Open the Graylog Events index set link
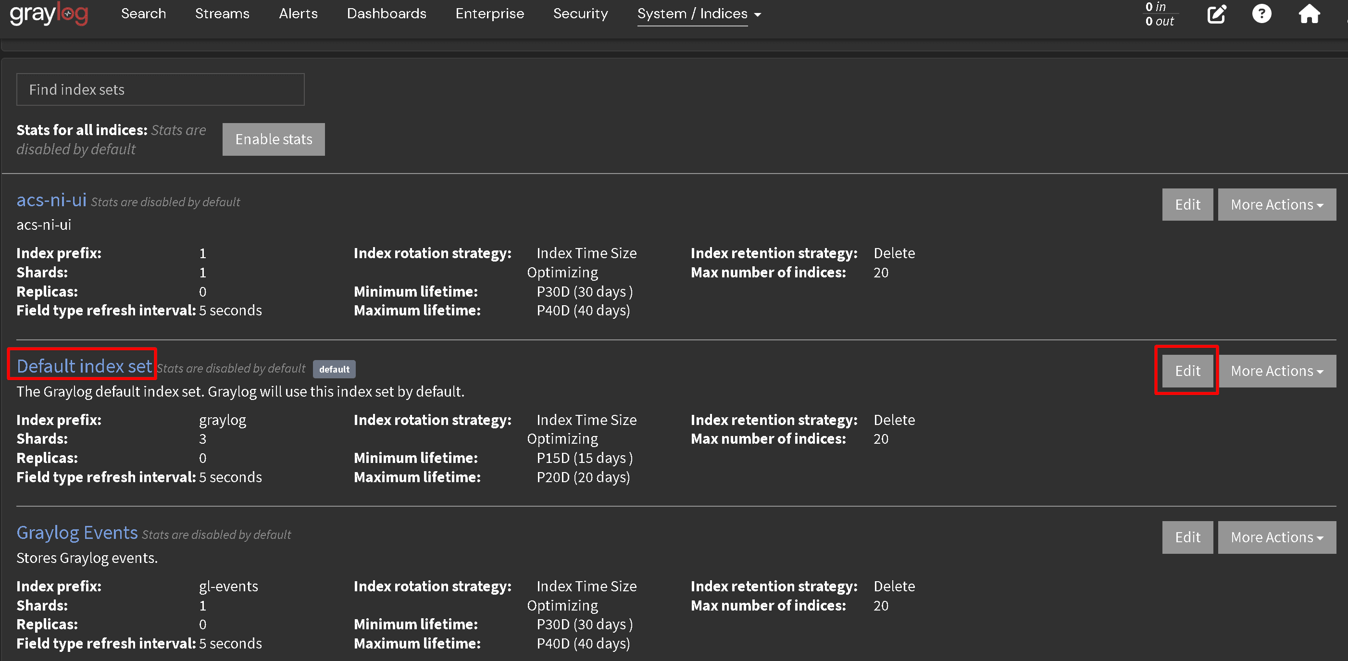The width and height of the screenshot is (1348, 661). (77, 532)
